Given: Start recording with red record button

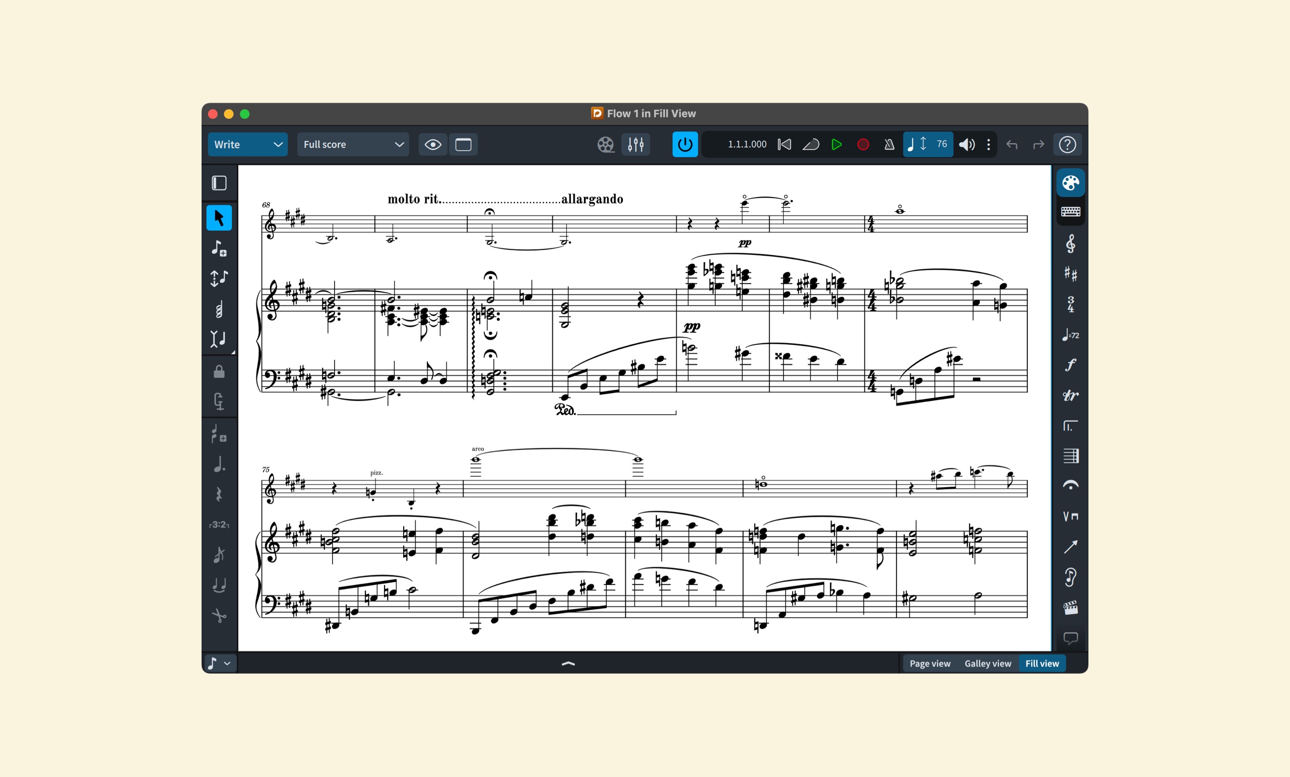Looking at the screenshot, I should pyautogui.click(x=863, y=145).
